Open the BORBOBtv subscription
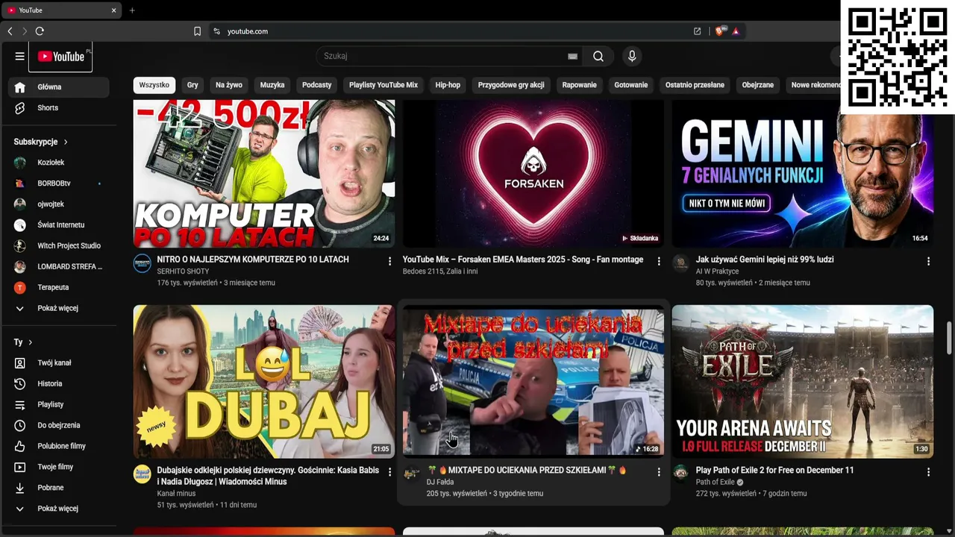Image resolution: width=955 pixels, height=537 pixels. click(x=59, y=183)
